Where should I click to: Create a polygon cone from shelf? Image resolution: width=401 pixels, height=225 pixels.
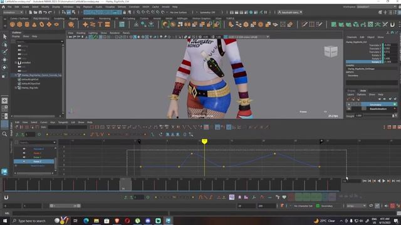(x=34, y=24)
